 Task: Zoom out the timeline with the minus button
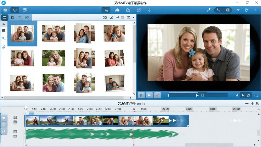point(247,104)
